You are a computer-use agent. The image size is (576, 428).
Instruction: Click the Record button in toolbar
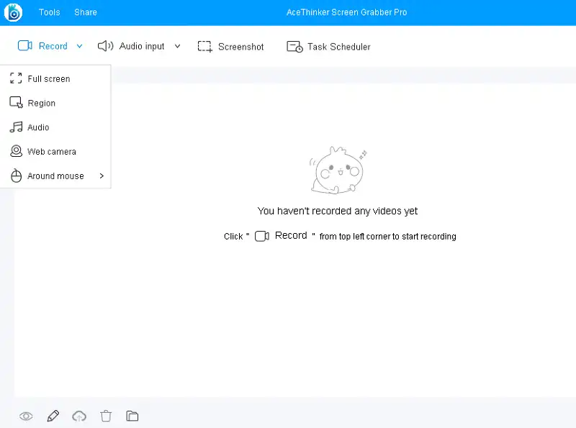click(x=43, y=46)
